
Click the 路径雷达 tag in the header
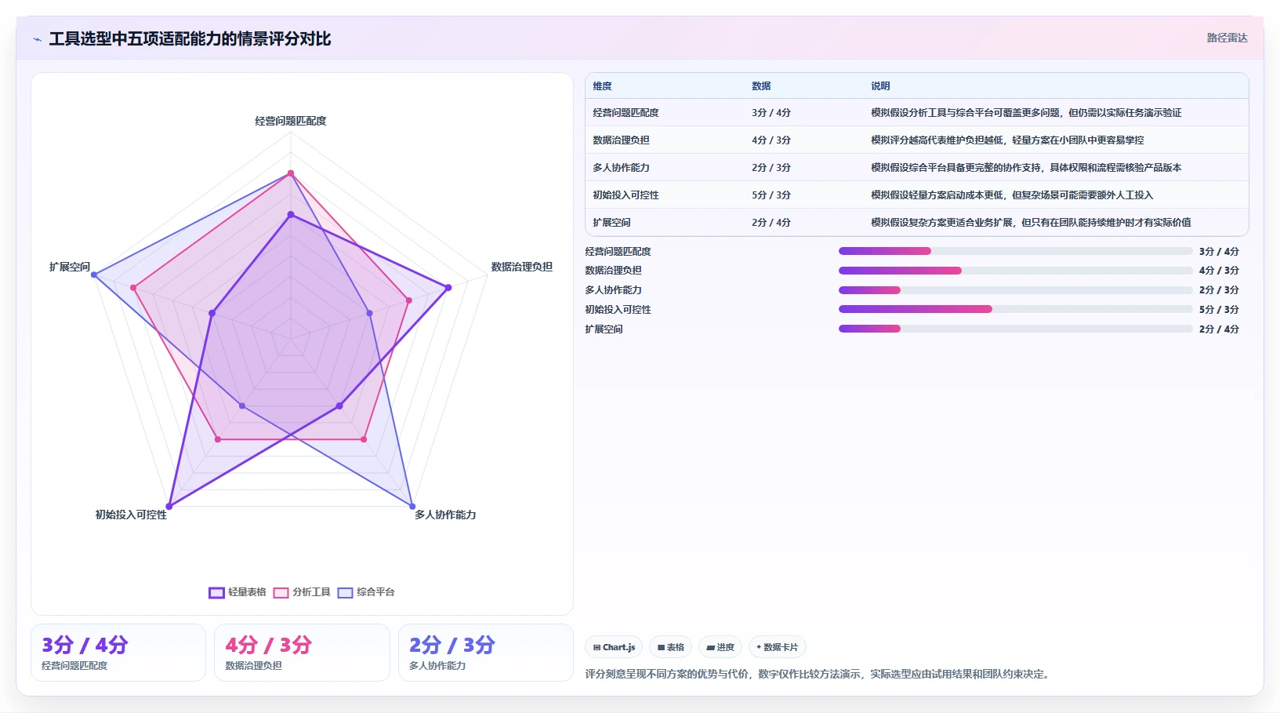tap(1227, 38)
